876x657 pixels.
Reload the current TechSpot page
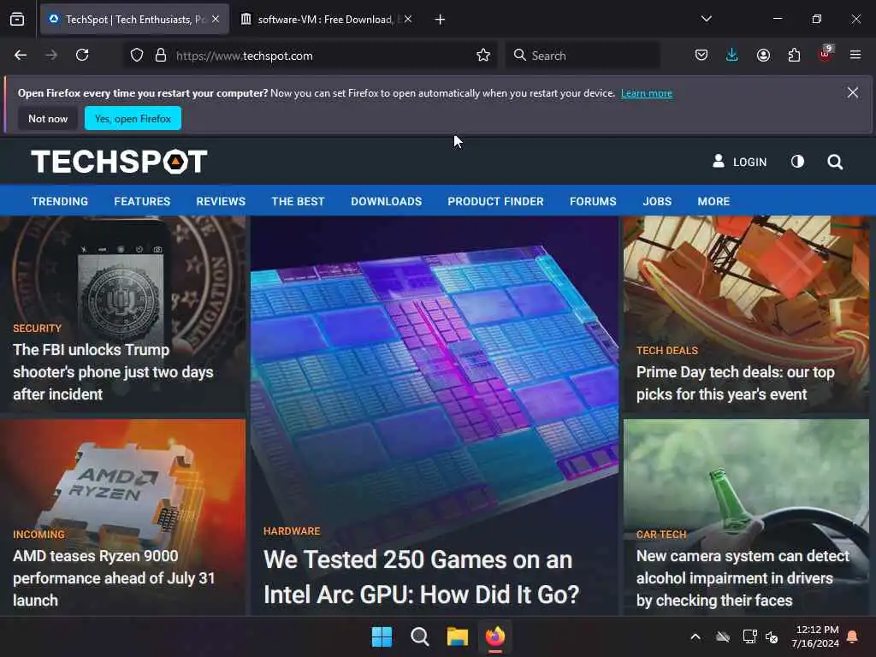82,56
